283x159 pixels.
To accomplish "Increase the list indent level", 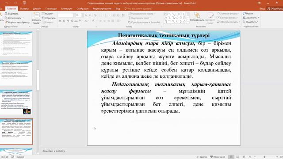I will click(118, 15).
